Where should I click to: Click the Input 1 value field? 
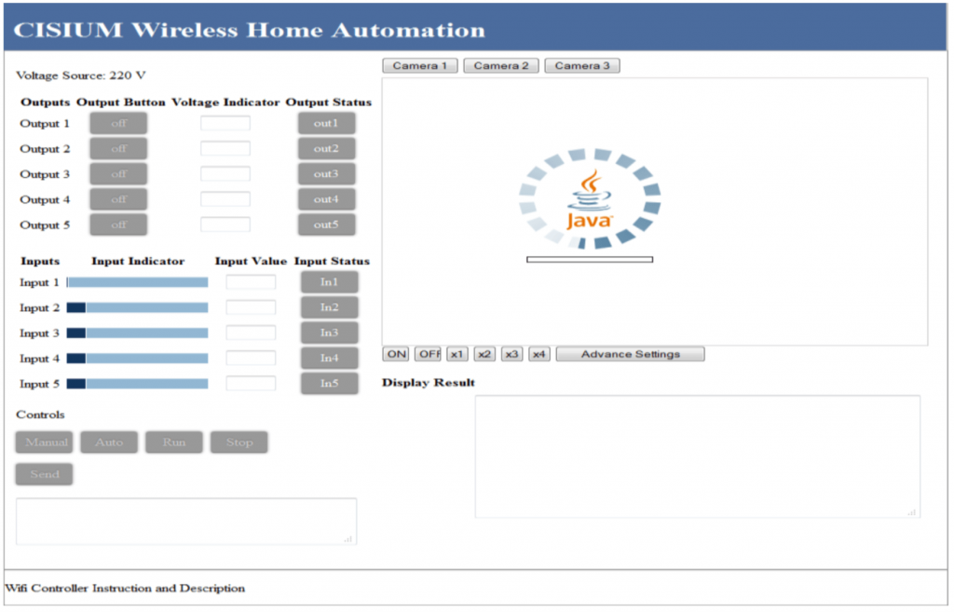click(251, 282)
